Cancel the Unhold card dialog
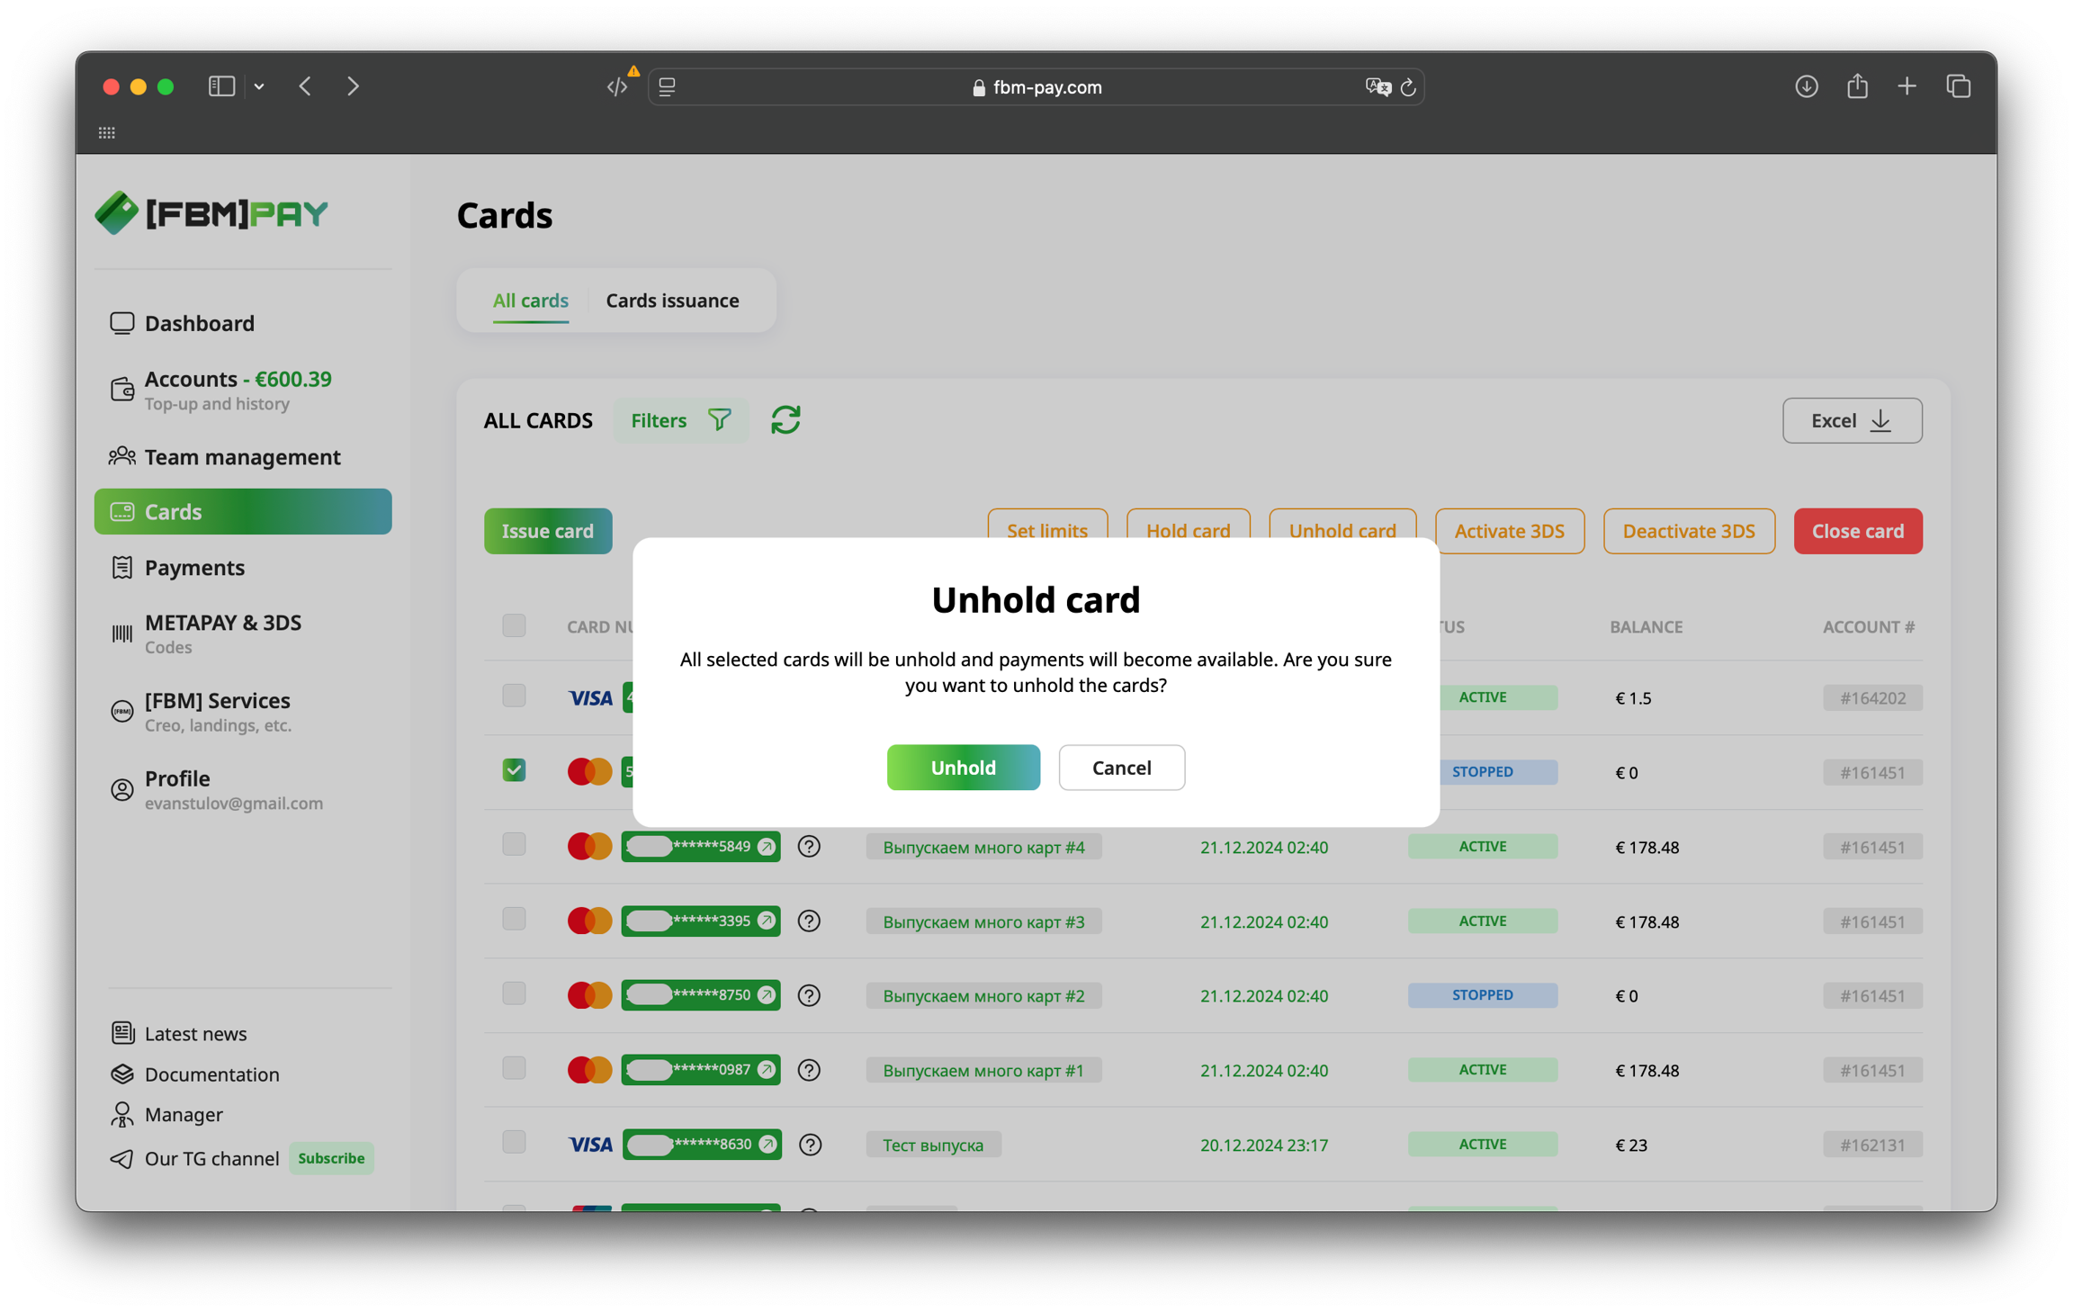The height and width of the screenshot is (1312, 2073). 1121,768
